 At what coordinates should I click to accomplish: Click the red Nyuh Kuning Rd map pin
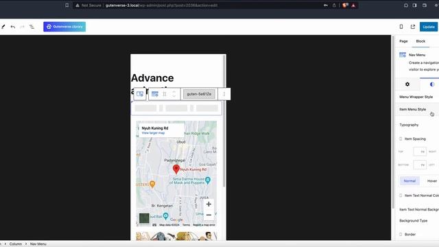coord(176,169)
